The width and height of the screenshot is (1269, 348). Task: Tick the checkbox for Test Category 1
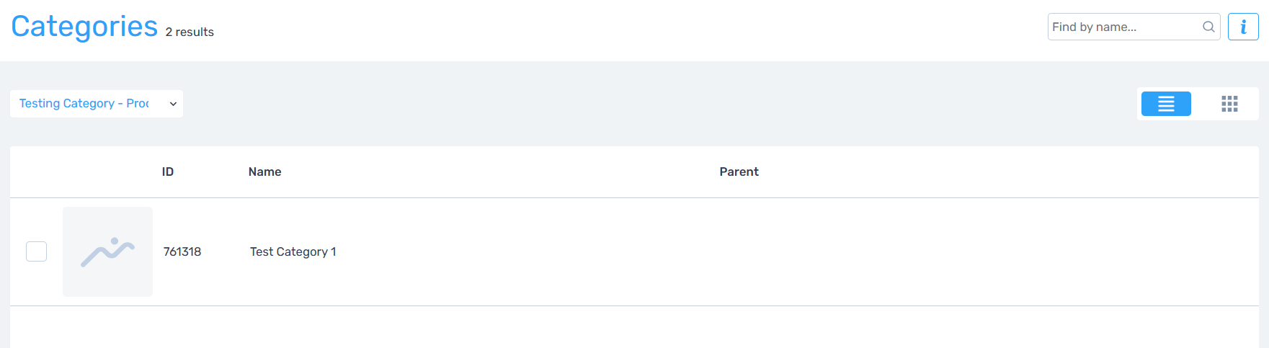click(x=37, y=251)
